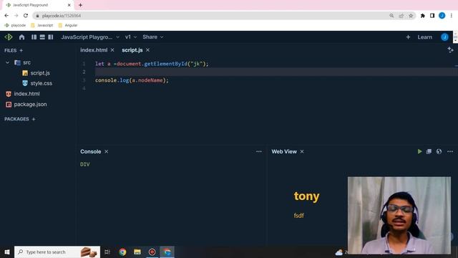The height and width of the screenshot is (258, 458).
Task: Add a package with PACKAGES plus
Action: click(34, 119)
